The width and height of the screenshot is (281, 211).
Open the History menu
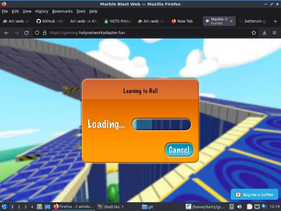click(x=42, y=11)
